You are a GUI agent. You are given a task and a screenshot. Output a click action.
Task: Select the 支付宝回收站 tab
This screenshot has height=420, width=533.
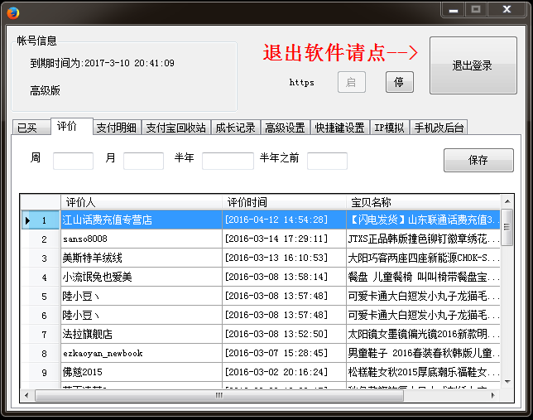point(175,128)
